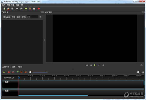Toggle snapping with the red magnet icon

pos(9,72)
